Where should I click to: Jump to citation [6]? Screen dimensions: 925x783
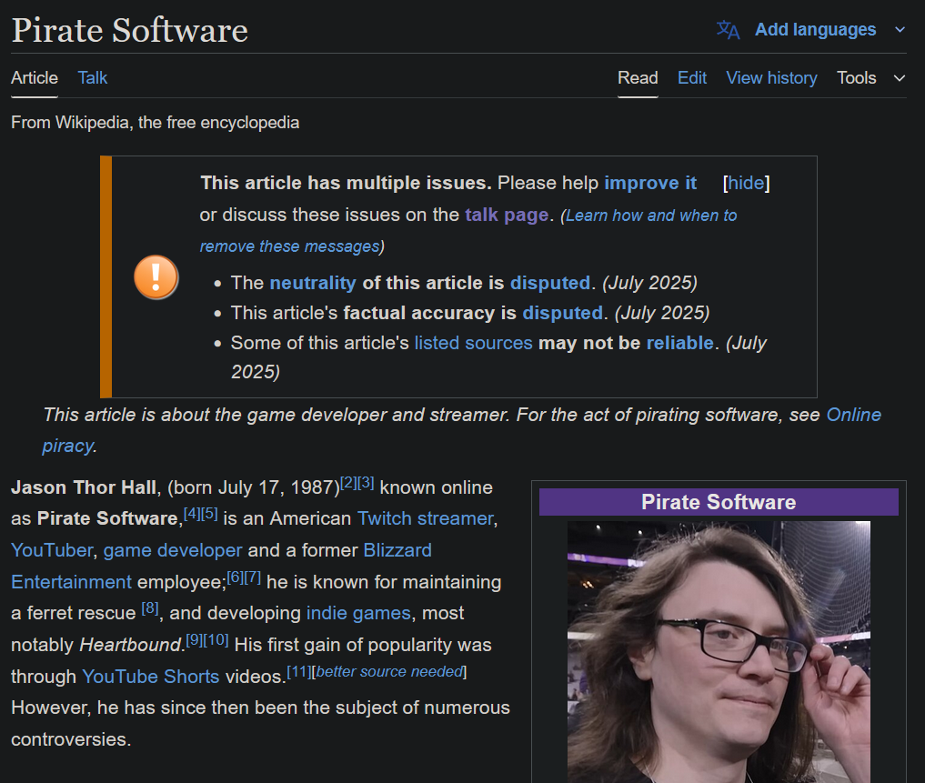click(235, 577)
